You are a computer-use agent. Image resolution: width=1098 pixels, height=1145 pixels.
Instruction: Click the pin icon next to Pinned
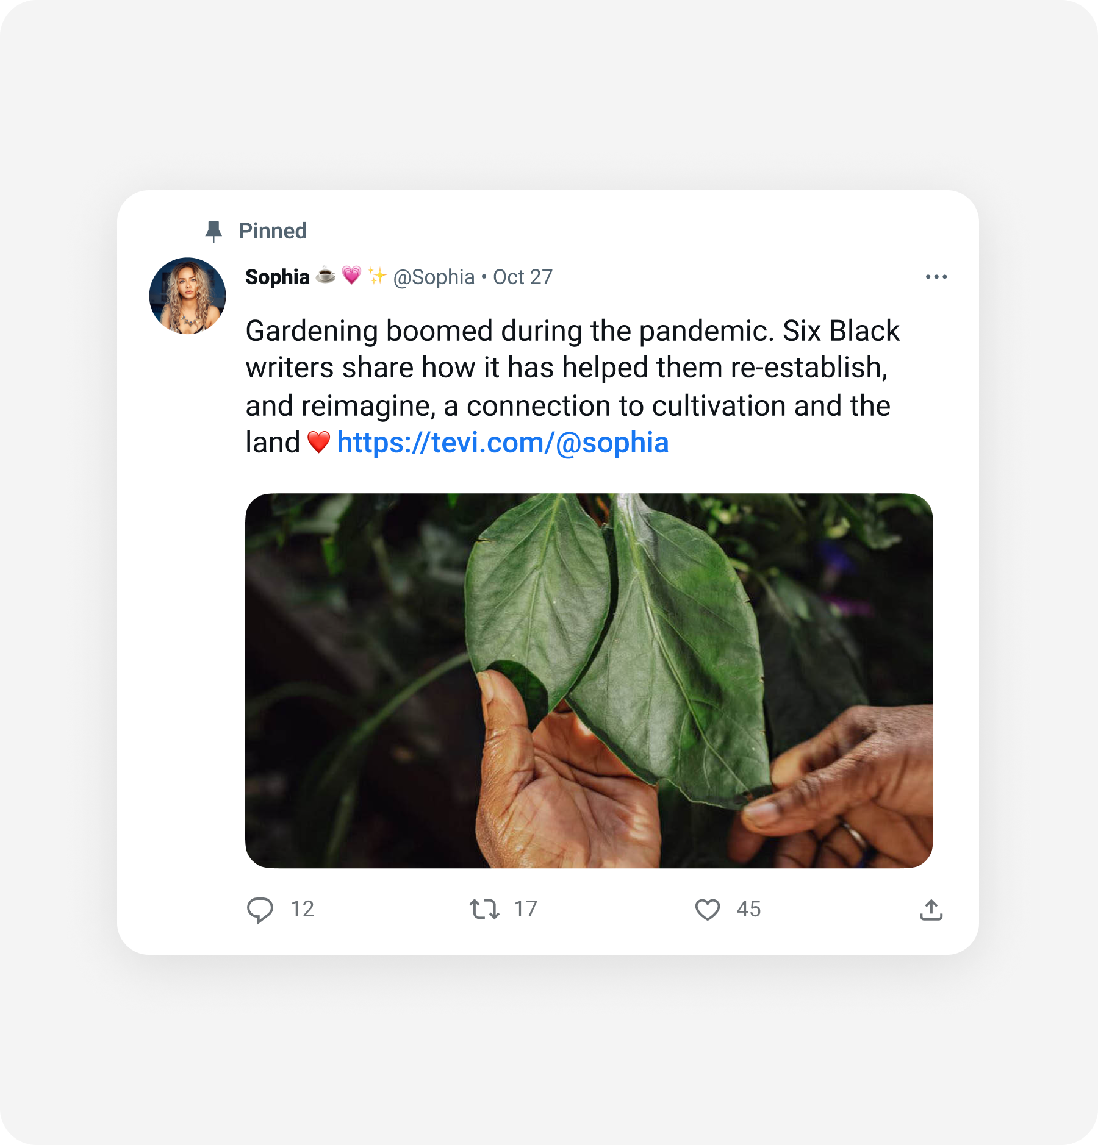213,231
